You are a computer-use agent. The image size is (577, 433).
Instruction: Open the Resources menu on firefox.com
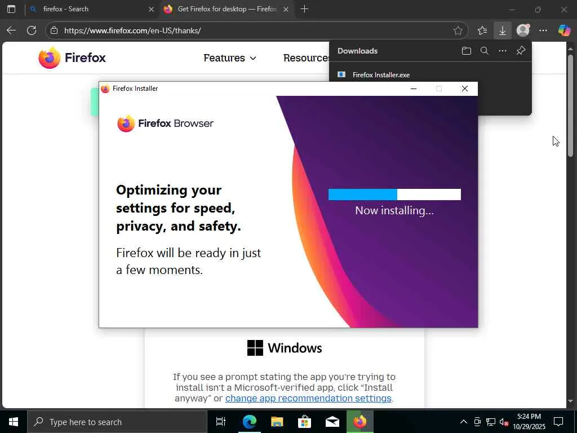click(x=306, y=58)
